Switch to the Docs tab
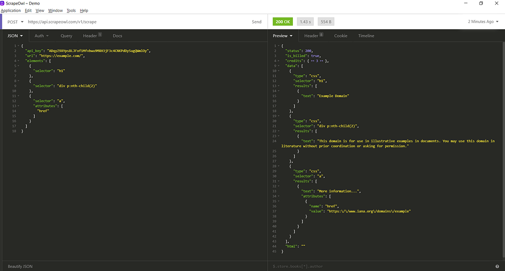Image resolution: width=505 pixels, height=271 pixels. 117,36
